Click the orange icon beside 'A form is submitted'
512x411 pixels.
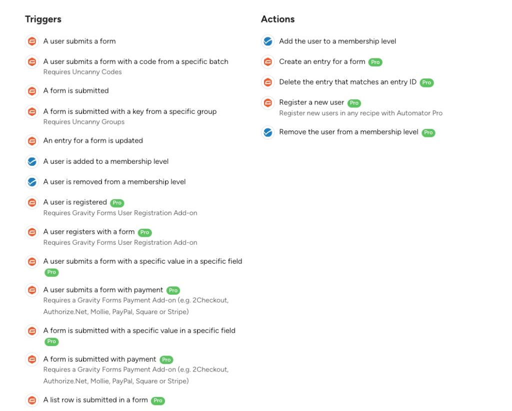click(x=32, y=91)
